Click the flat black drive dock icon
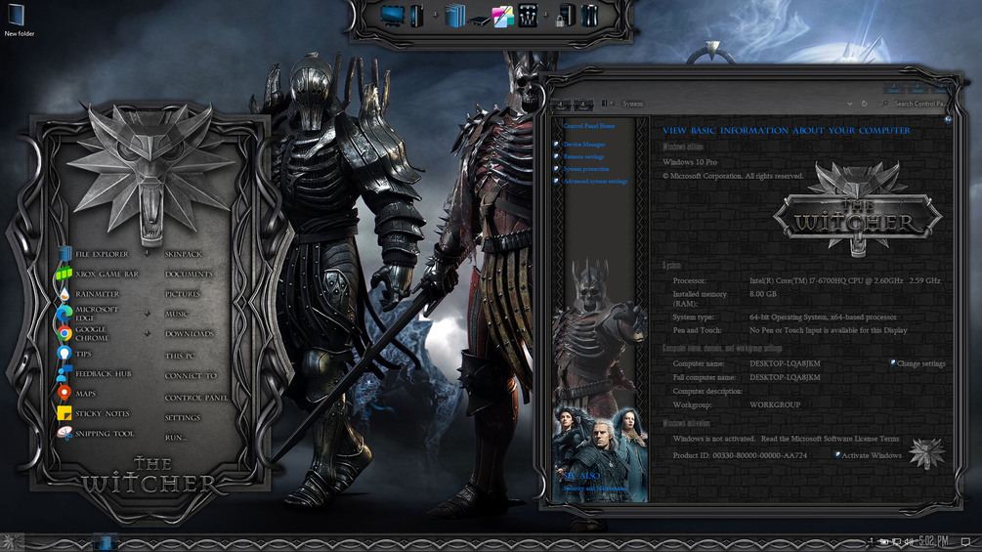This screenshot has width=982, height=552. (x=479, y=21)
